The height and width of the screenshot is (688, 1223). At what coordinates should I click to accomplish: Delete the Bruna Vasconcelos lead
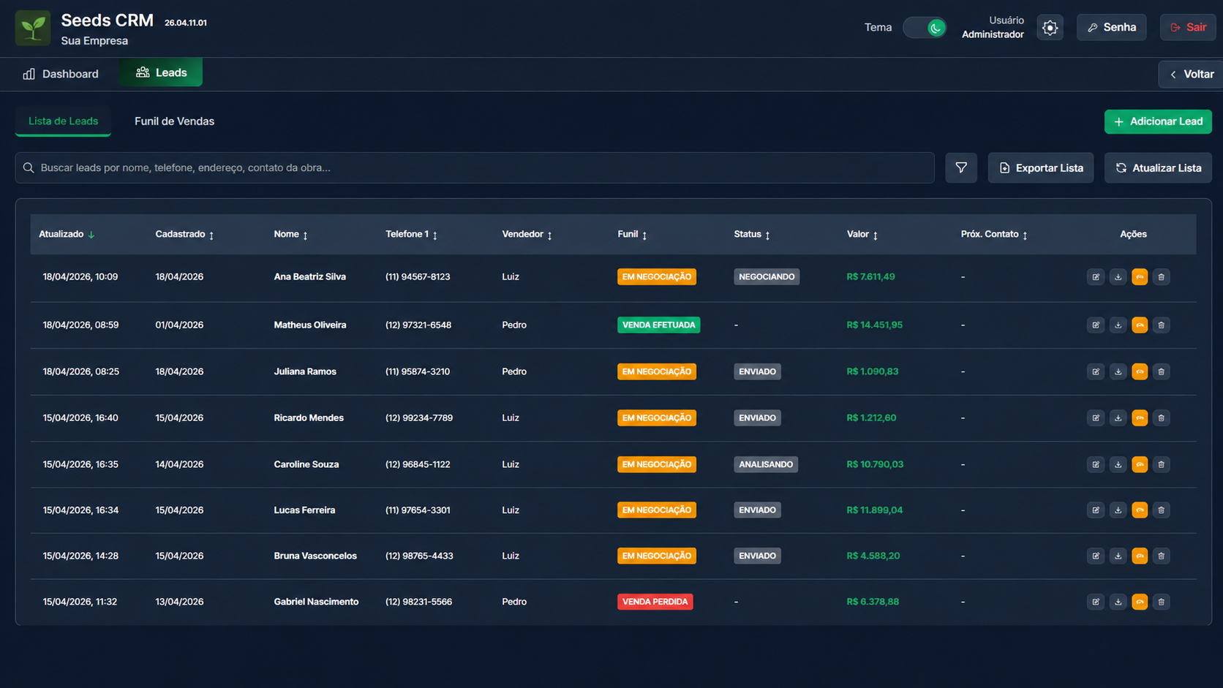coord(1161,556)
